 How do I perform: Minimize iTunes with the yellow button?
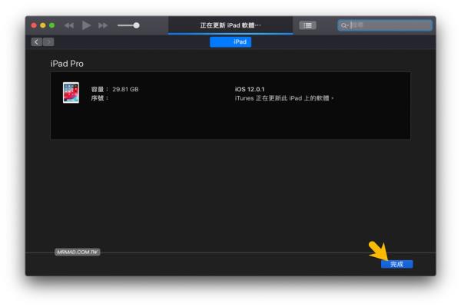(x=43, y=25)
